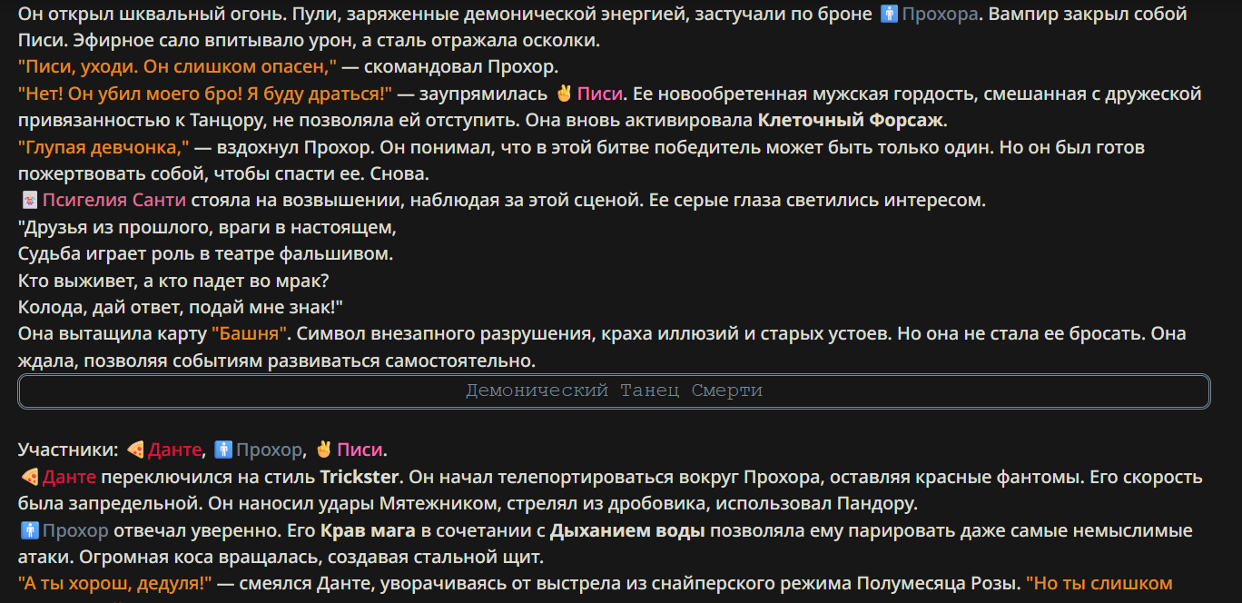Open the pink Писи link after "заупрямилась"
This screenshot has width=1242, height=603.
click(600, 94)
